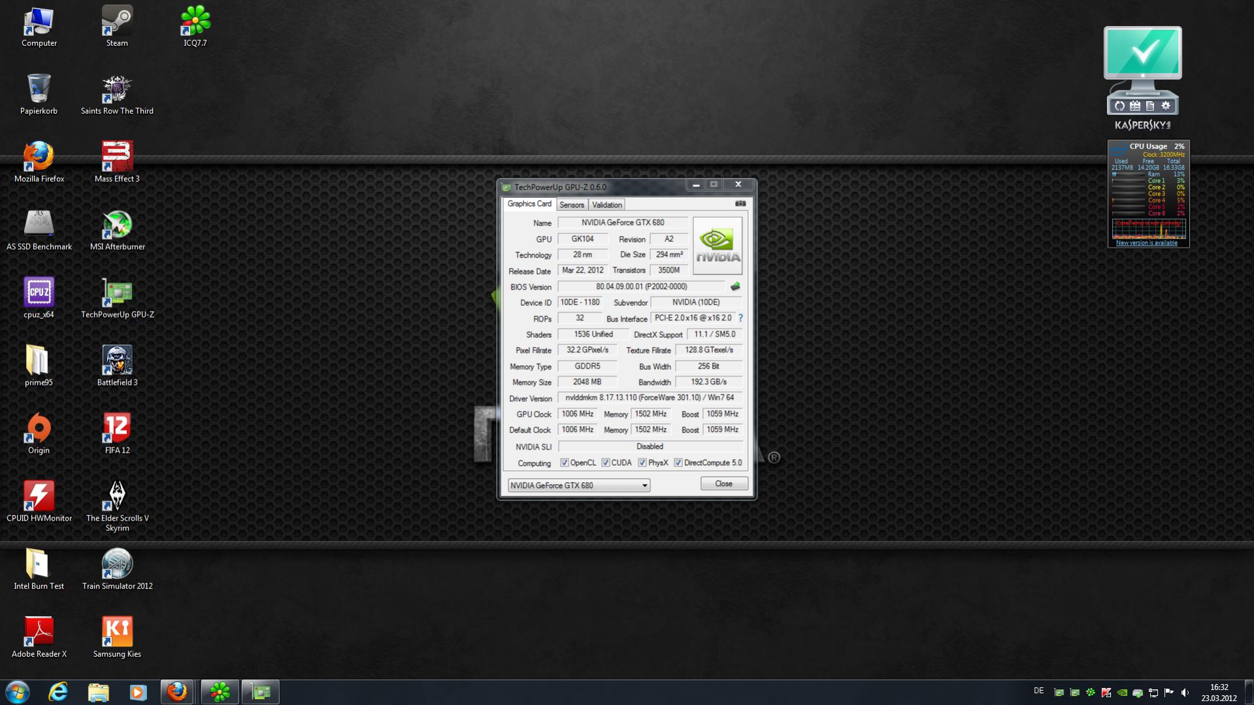Screen dimensions: 1254x705
Task: Expand the NVIDIA GeForce GTX 680 dropdown
Action: tap(579, 485)
